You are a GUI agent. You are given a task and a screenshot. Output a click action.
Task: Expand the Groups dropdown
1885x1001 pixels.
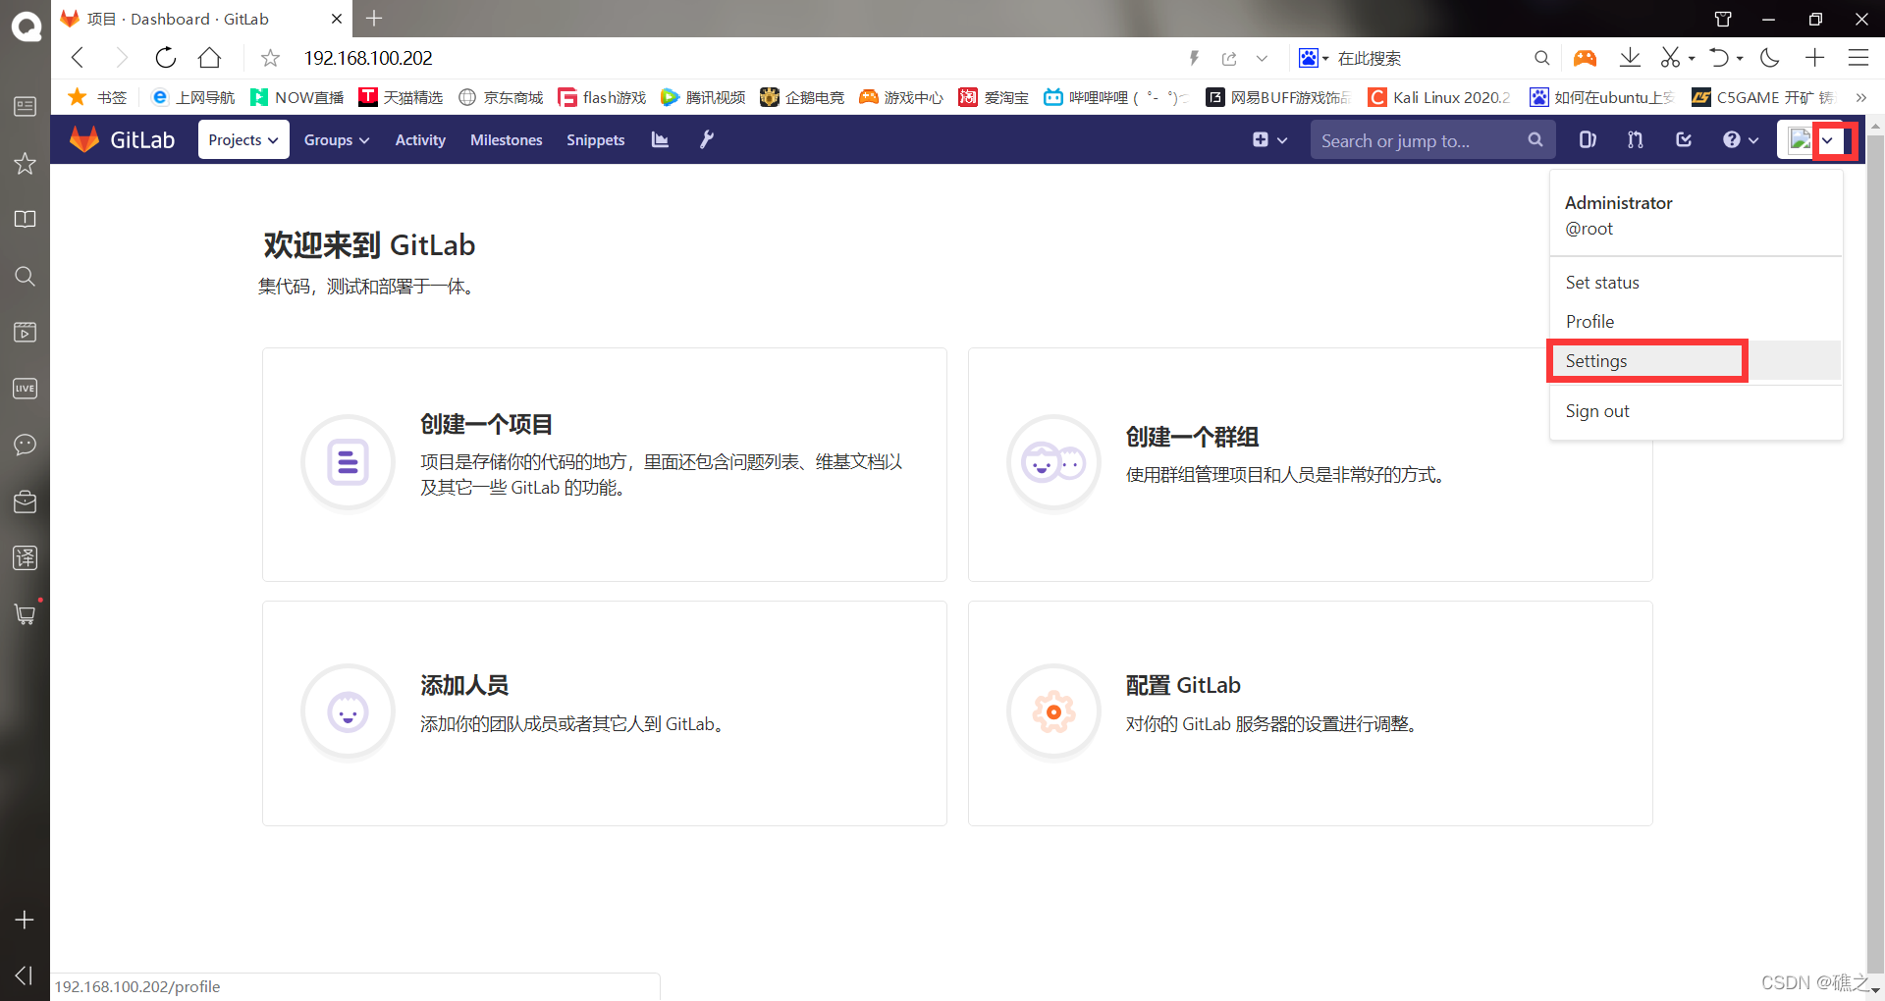tap(337, 139)
